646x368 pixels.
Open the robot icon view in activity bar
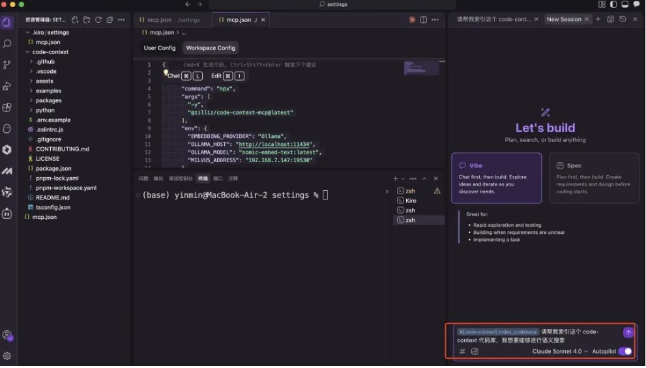tap(7, 214)
